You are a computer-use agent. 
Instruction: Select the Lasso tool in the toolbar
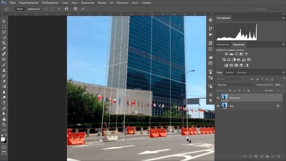(4, 32)
